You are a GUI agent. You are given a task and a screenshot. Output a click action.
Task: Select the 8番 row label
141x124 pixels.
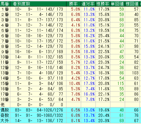5,46
